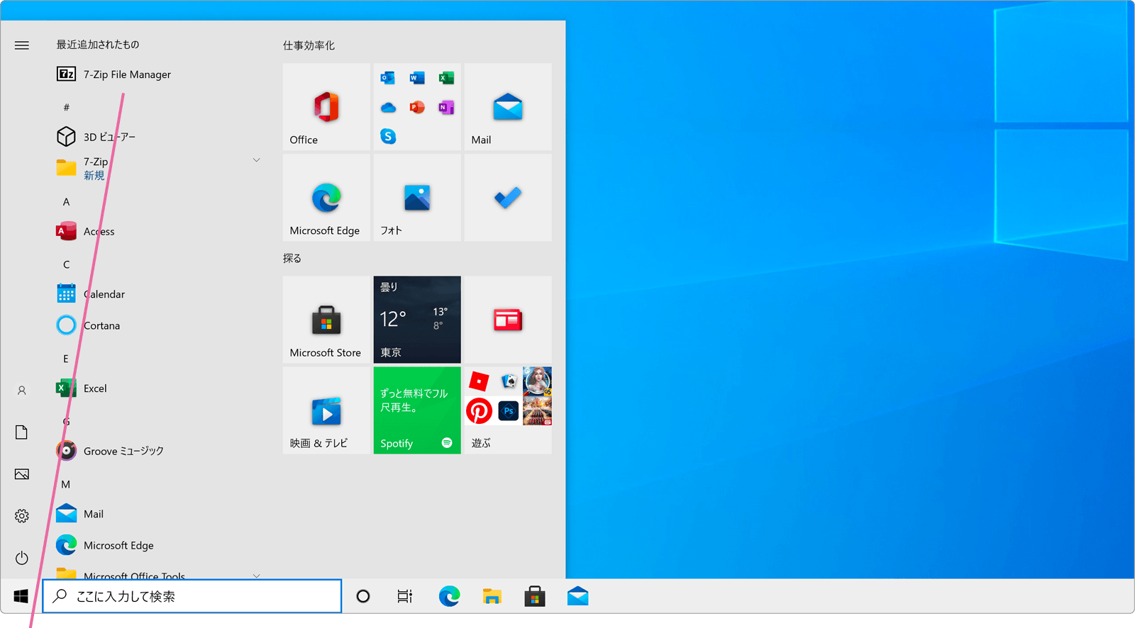Jump to letter C section header
Screen dimensions: 1135x628
click(66, 264)
